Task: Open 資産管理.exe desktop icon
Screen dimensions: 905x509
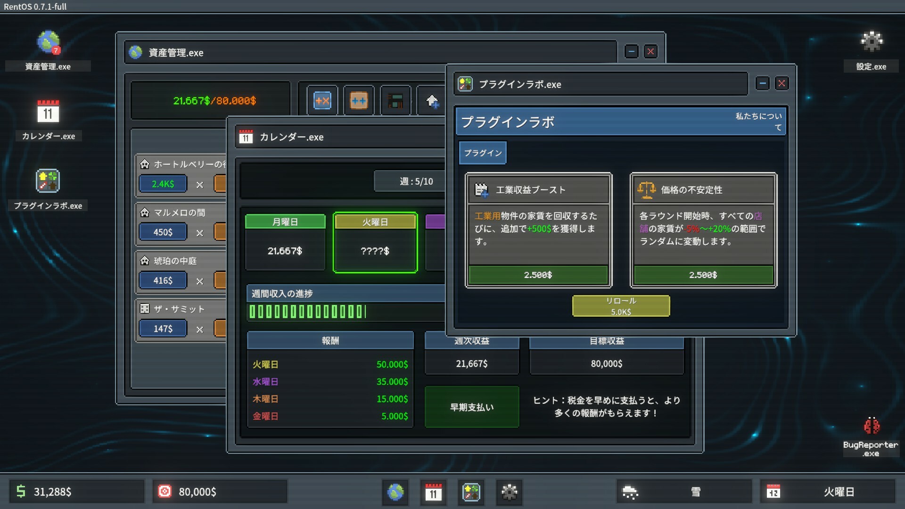Action: point(48,43)
